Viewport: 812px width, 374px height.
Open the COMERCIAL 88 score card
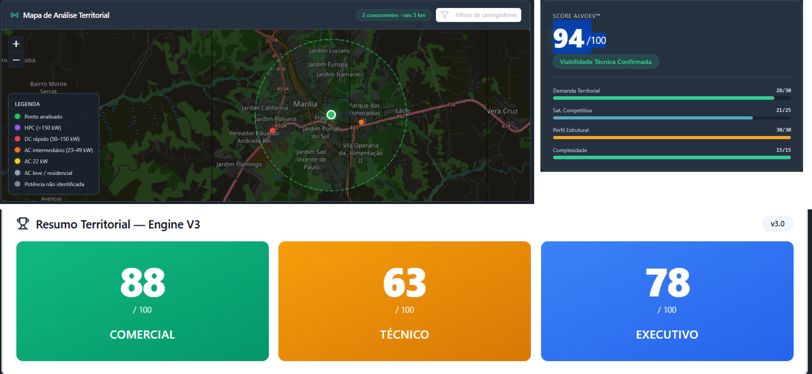(x=143, y=301)
